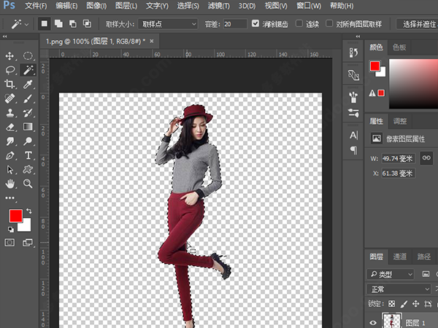Select the Dodge tool
This screenshot has width=438, height=328.
(x=28, y=141)
